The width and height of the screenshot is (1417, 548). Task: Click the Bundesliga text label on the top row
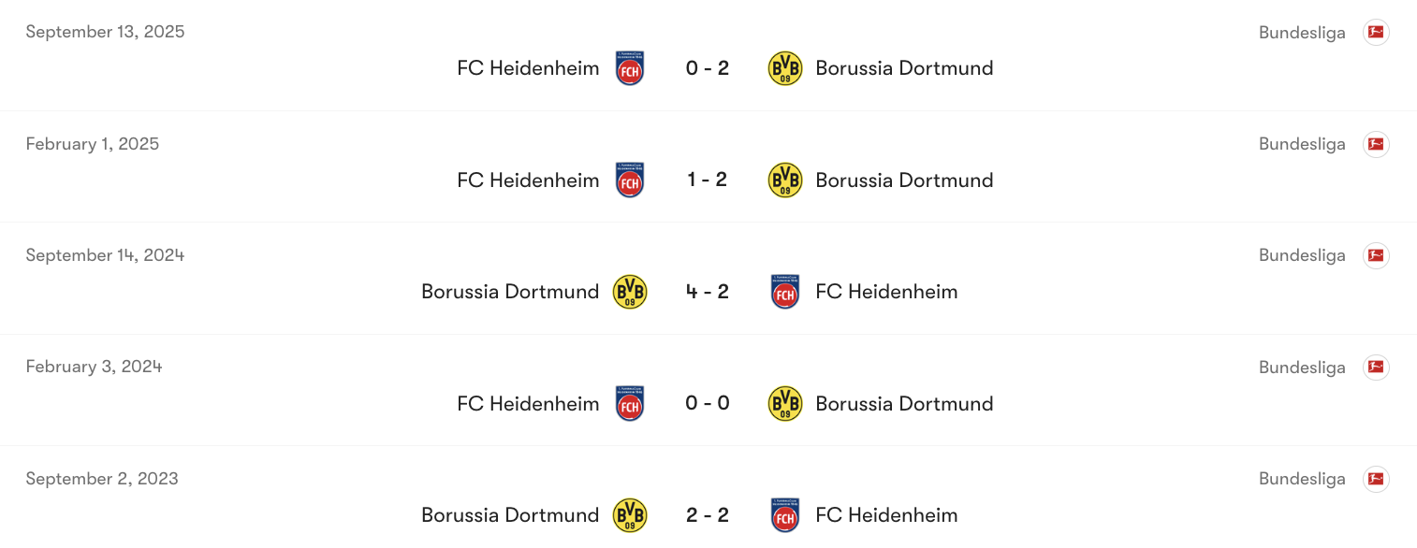[x=1302, y=32]
